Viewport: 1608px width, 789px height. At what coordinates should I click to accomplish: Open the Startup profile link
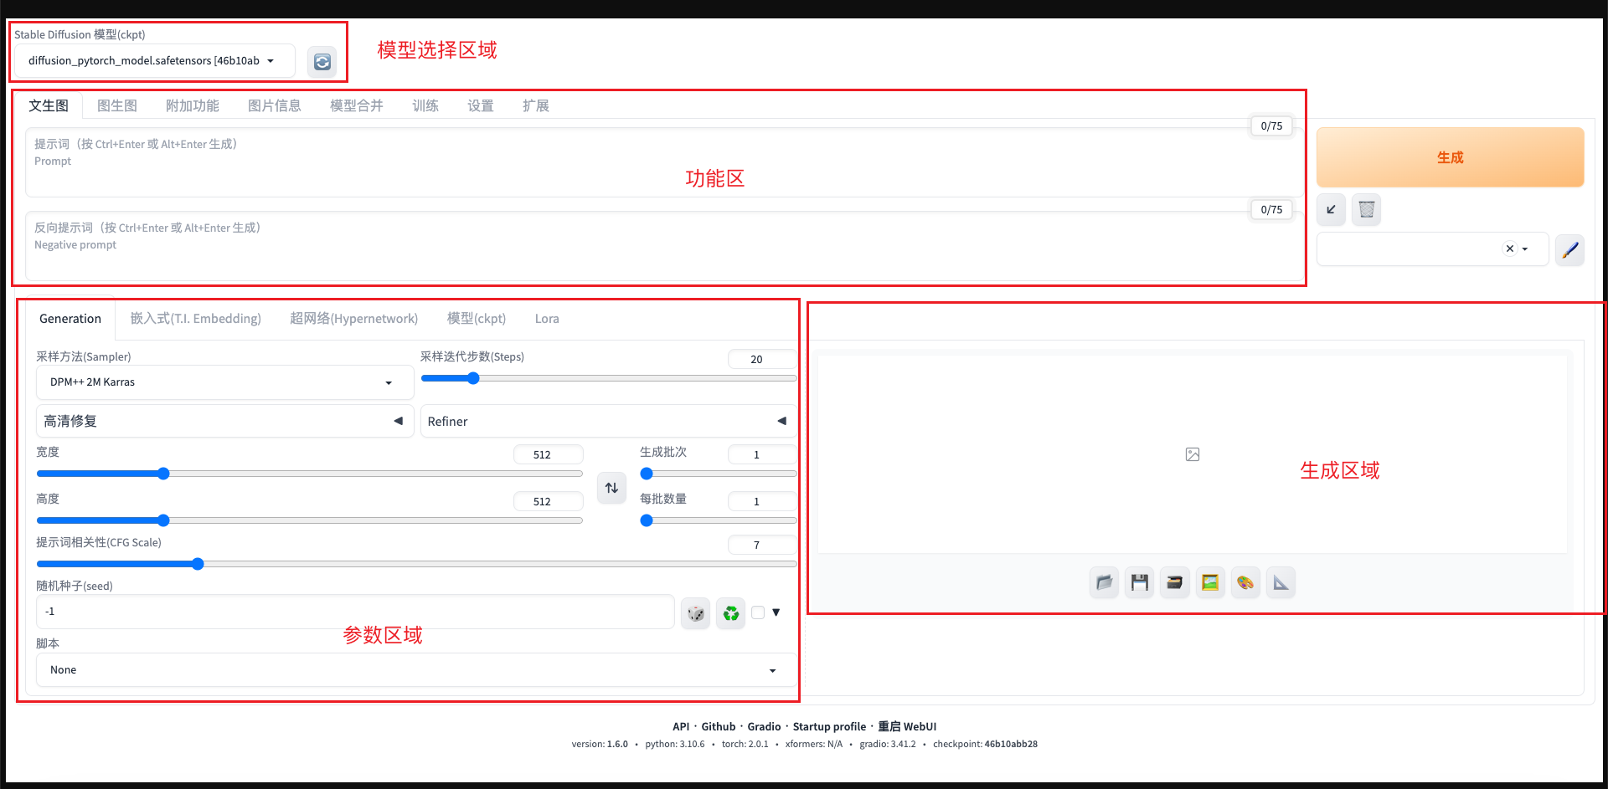click(x=829, y=726)
